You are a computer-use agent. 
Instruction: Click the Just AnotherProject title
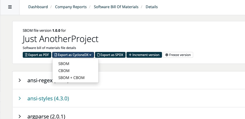click(x=60, y=39)
